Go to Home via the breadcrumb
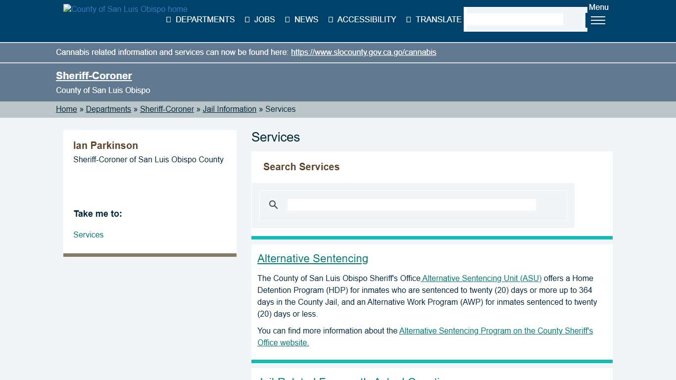 tap(66, 109)
